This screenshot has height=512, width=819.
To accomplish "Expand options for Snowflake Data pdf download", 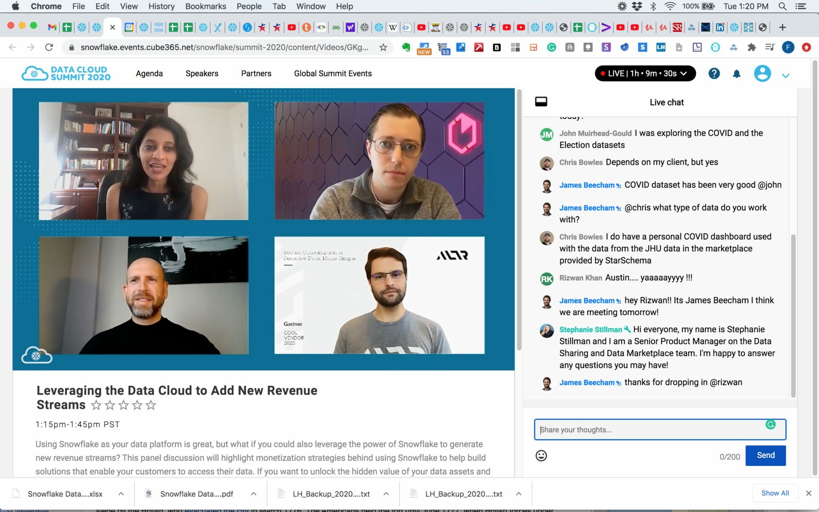I will coord(253,494).
